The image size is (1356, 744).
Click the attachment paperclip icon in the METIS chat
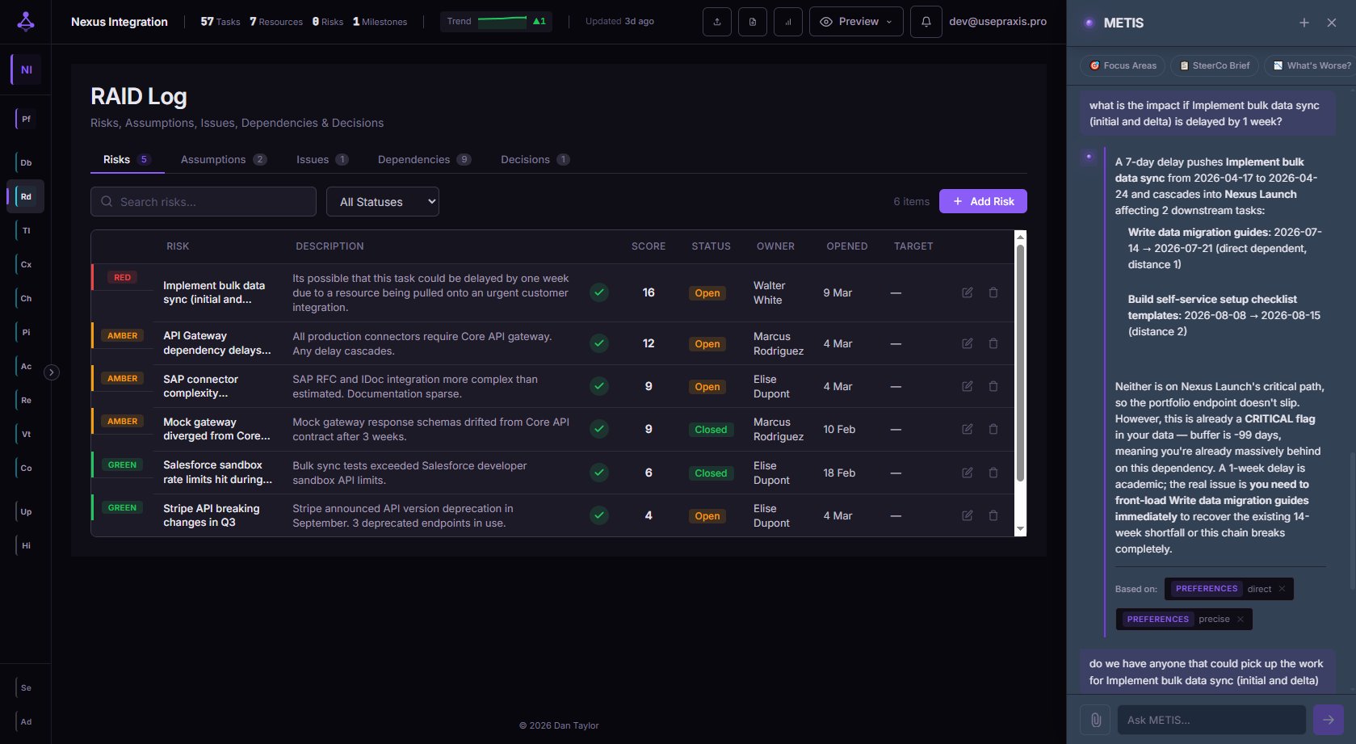click(1095, 719)
